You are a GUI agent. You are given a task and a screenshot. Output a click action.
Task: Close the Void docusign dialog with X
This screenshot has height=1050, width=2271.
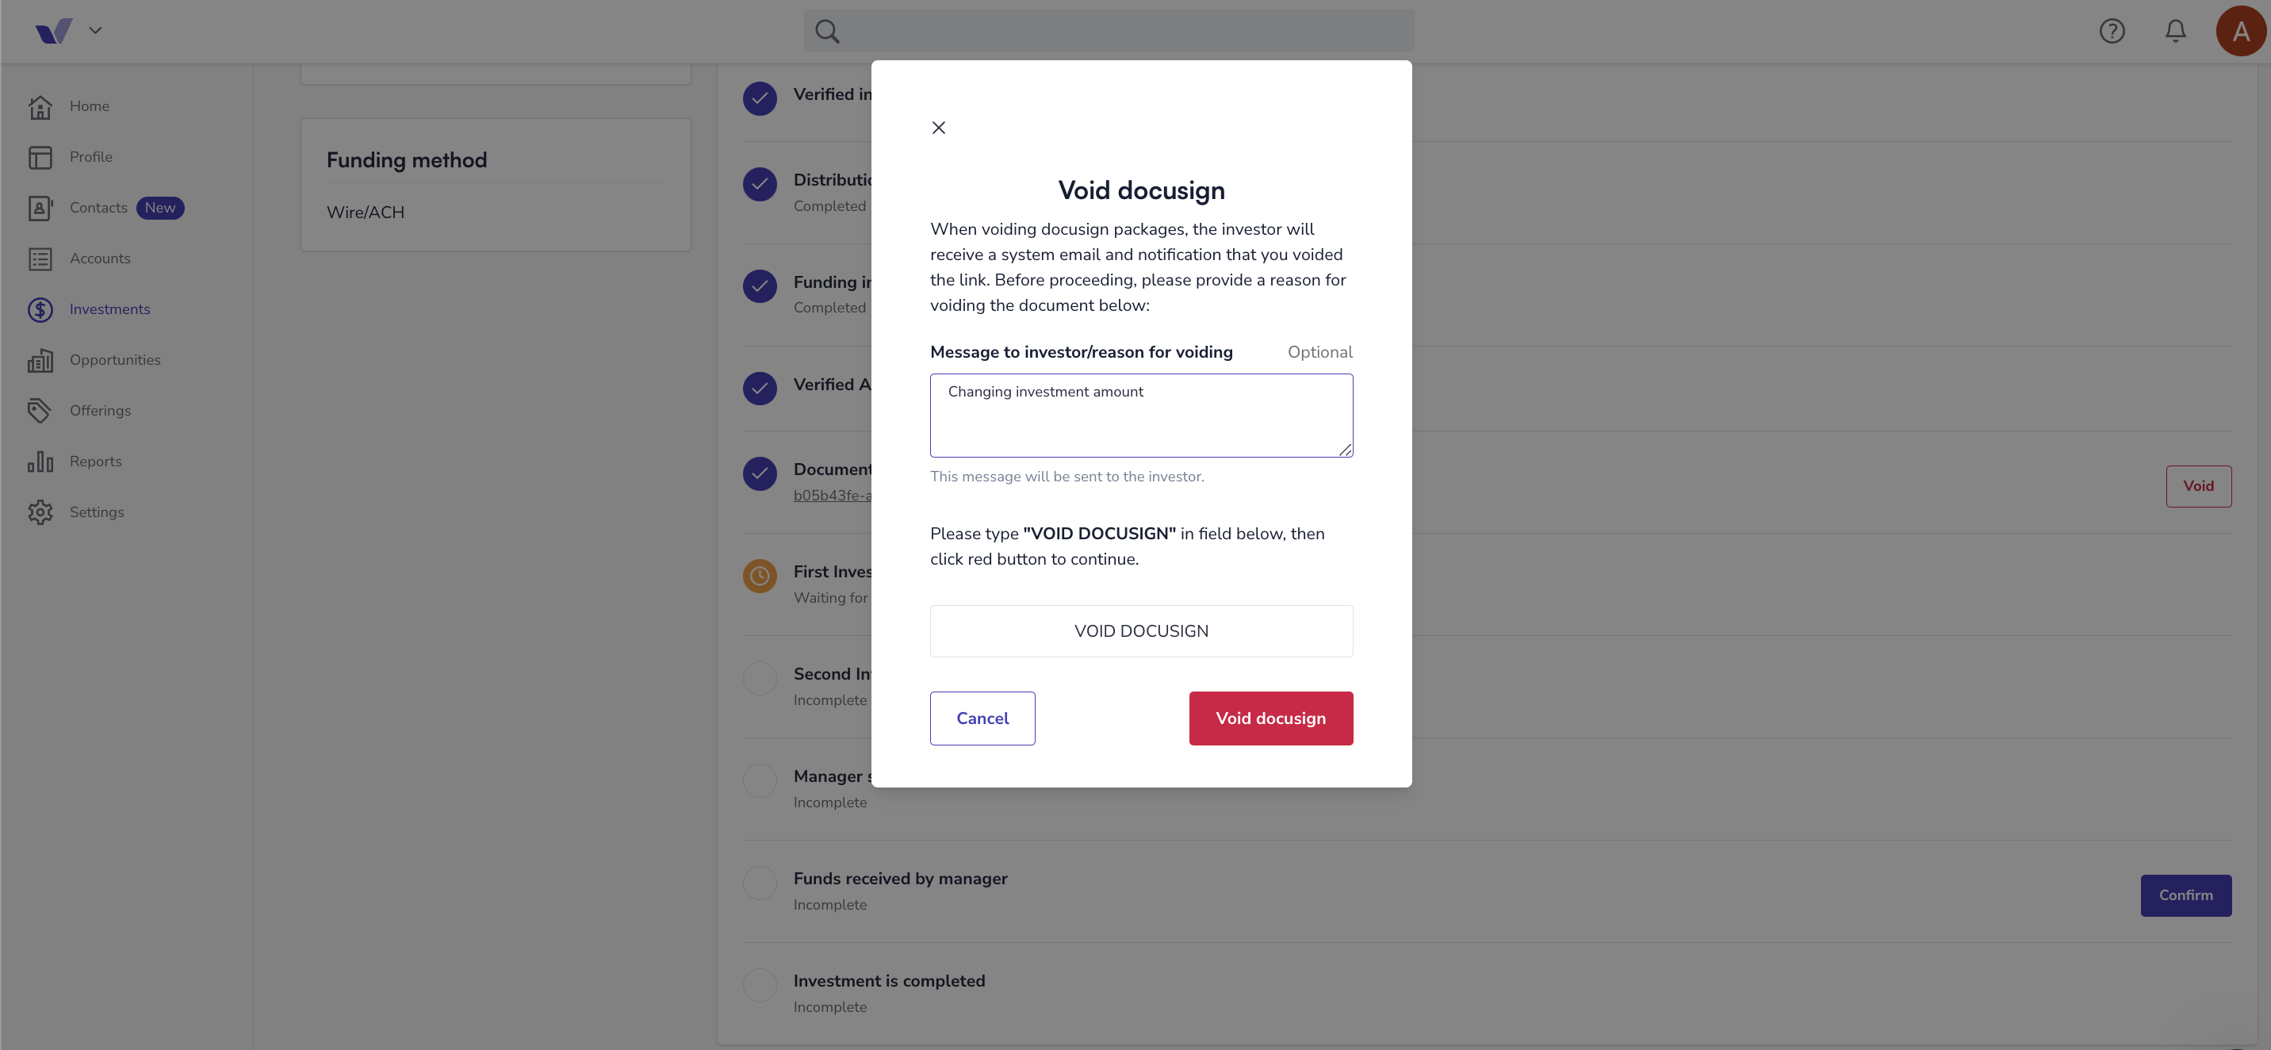[x=938, y=128]
